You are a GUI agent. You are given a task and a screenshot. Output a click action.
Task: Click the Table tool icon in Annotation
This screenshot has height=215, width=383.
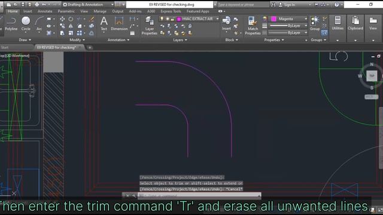(x=132, y=33)
